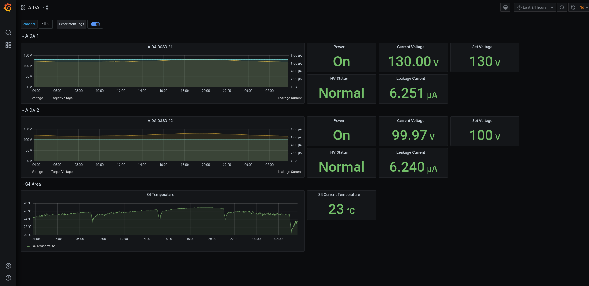This screenshot has height=286, width=589.
Task: Click AIDA 2 Power On value
Action: pyautogui.click(x=342, y=135)
